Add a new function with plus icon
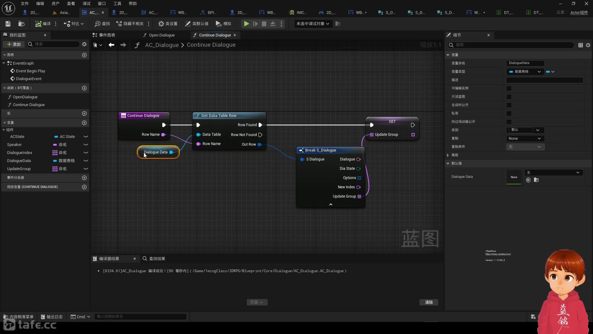Screen dimensions: 593x334 84,88
